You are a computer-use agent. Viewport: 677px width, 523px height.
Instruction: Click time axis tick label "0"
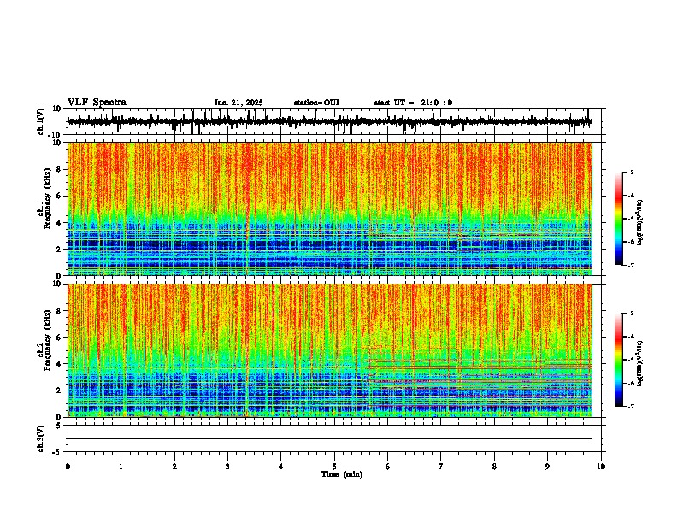pyautogui.click(x=68, y=467)
